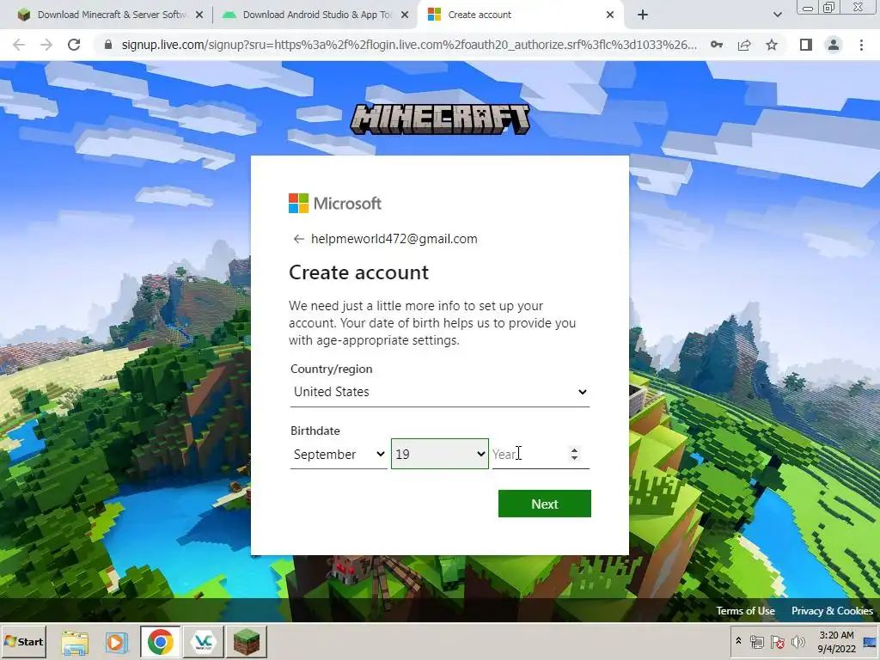Open the Country/region dropdown

[440, 392]
